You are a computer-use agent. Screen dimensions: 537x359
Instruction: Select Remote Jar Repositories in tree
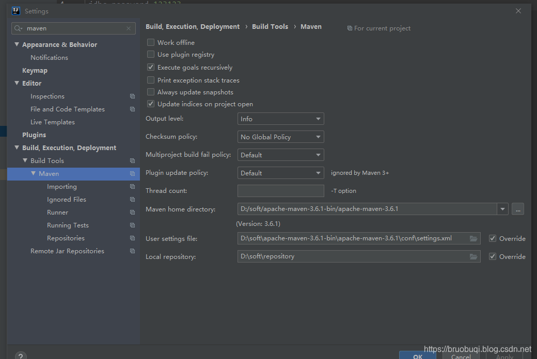(67, 251)
